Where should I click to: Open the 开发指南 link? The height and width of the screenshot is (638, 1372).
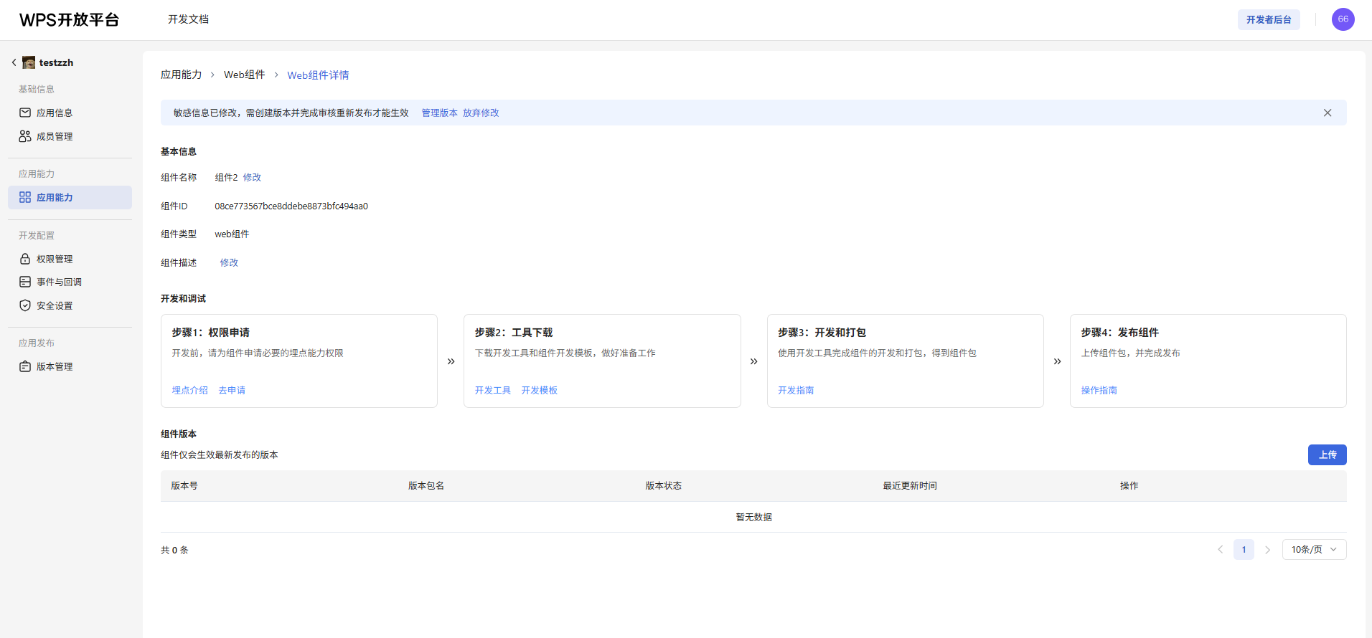click(x=796, y=390)
